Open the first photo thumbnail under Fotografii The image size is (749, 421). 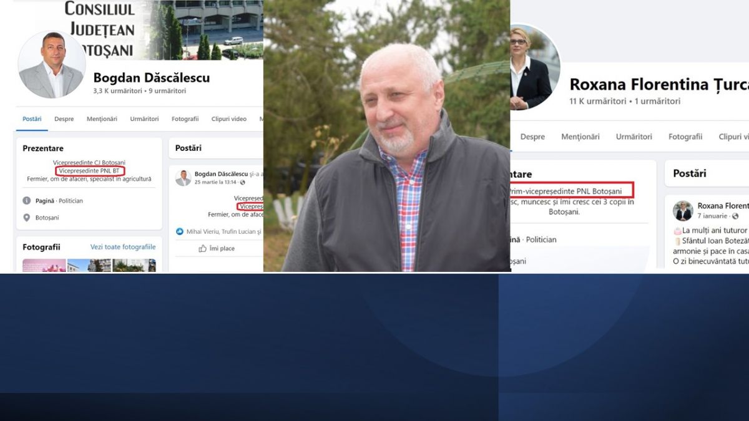pos(44,266)
